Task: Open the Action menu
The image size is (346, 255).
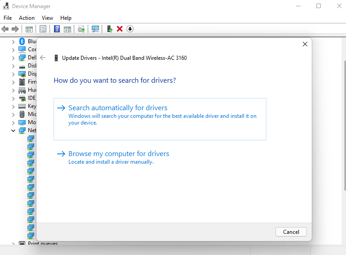Action: (x=27, y=18)
